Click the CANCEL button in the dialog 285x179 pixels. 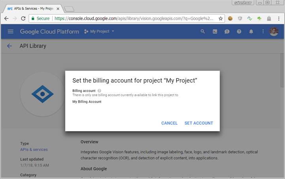[169, 123]
